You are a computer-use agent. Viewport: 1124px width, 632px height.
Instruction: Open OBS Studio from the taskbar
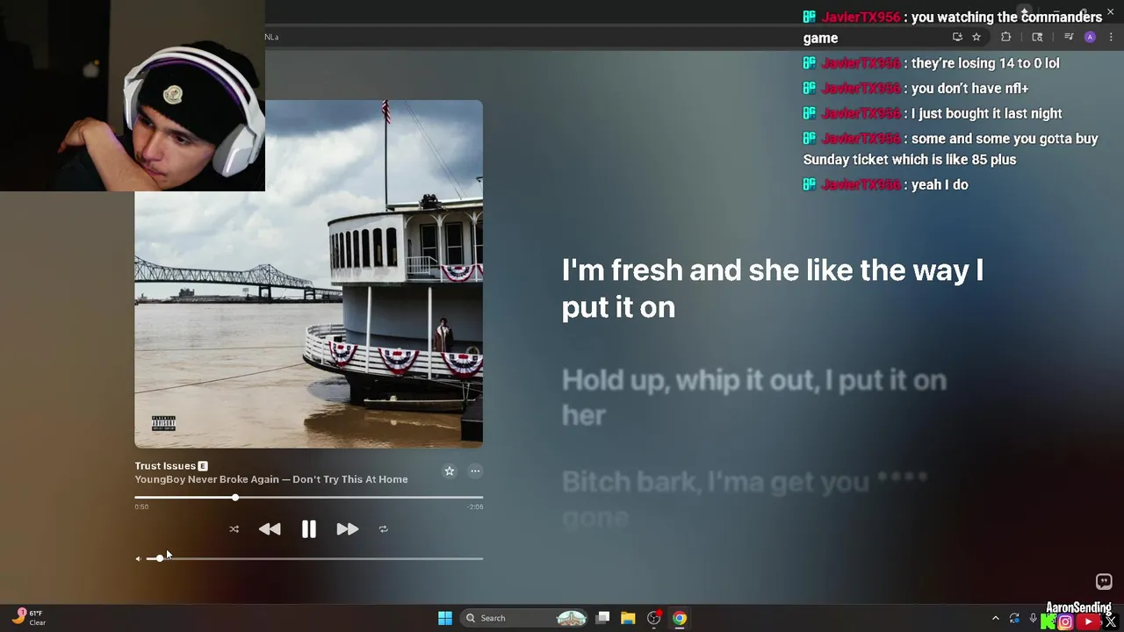[x=653, y=618]
